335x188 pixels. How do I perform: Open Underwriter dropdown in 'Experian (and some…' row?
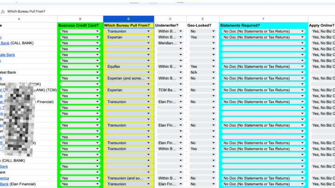click(x=170, y=78)
